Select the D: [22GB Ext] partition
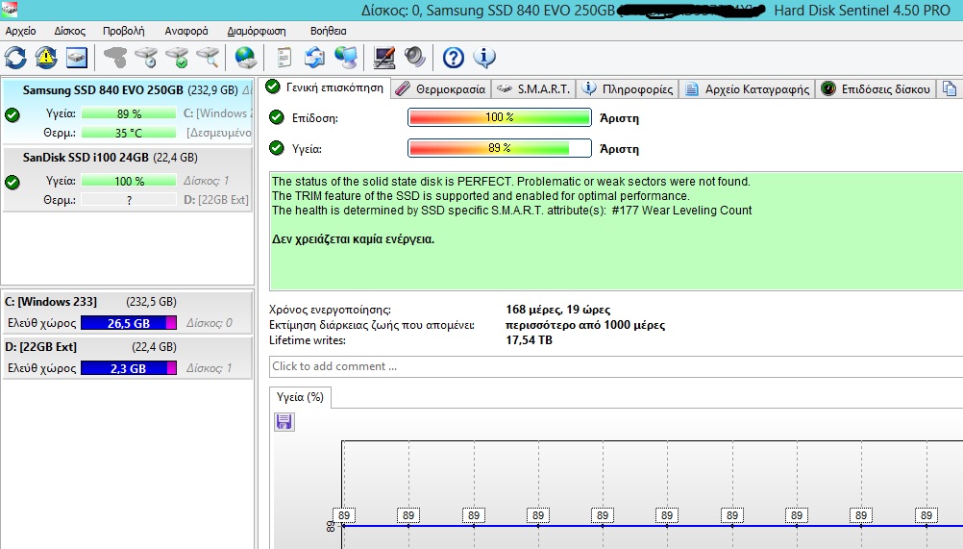This screenshot has width=963, height=549. (129, 358)
